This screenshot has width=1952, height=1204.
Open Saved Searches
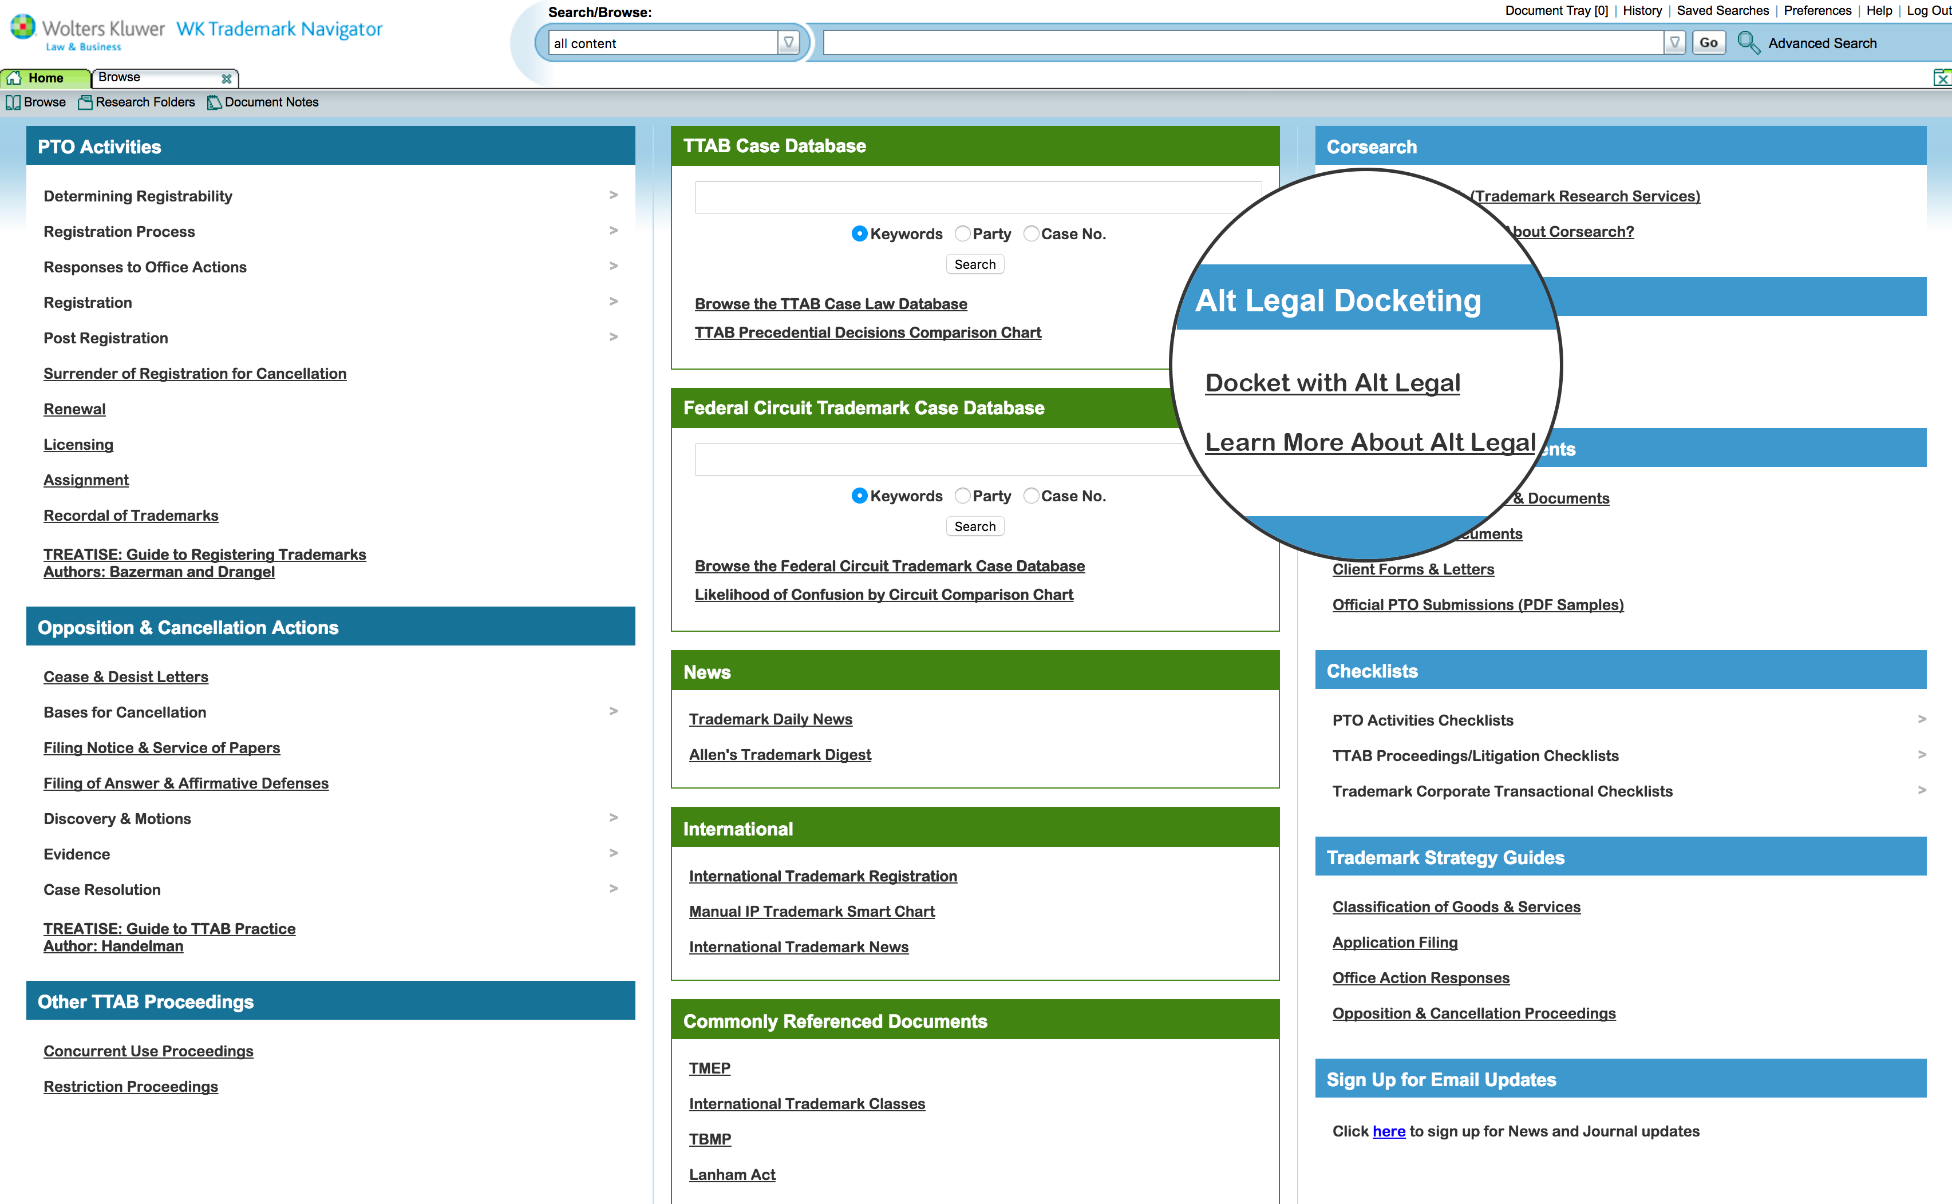(1722, 10)
